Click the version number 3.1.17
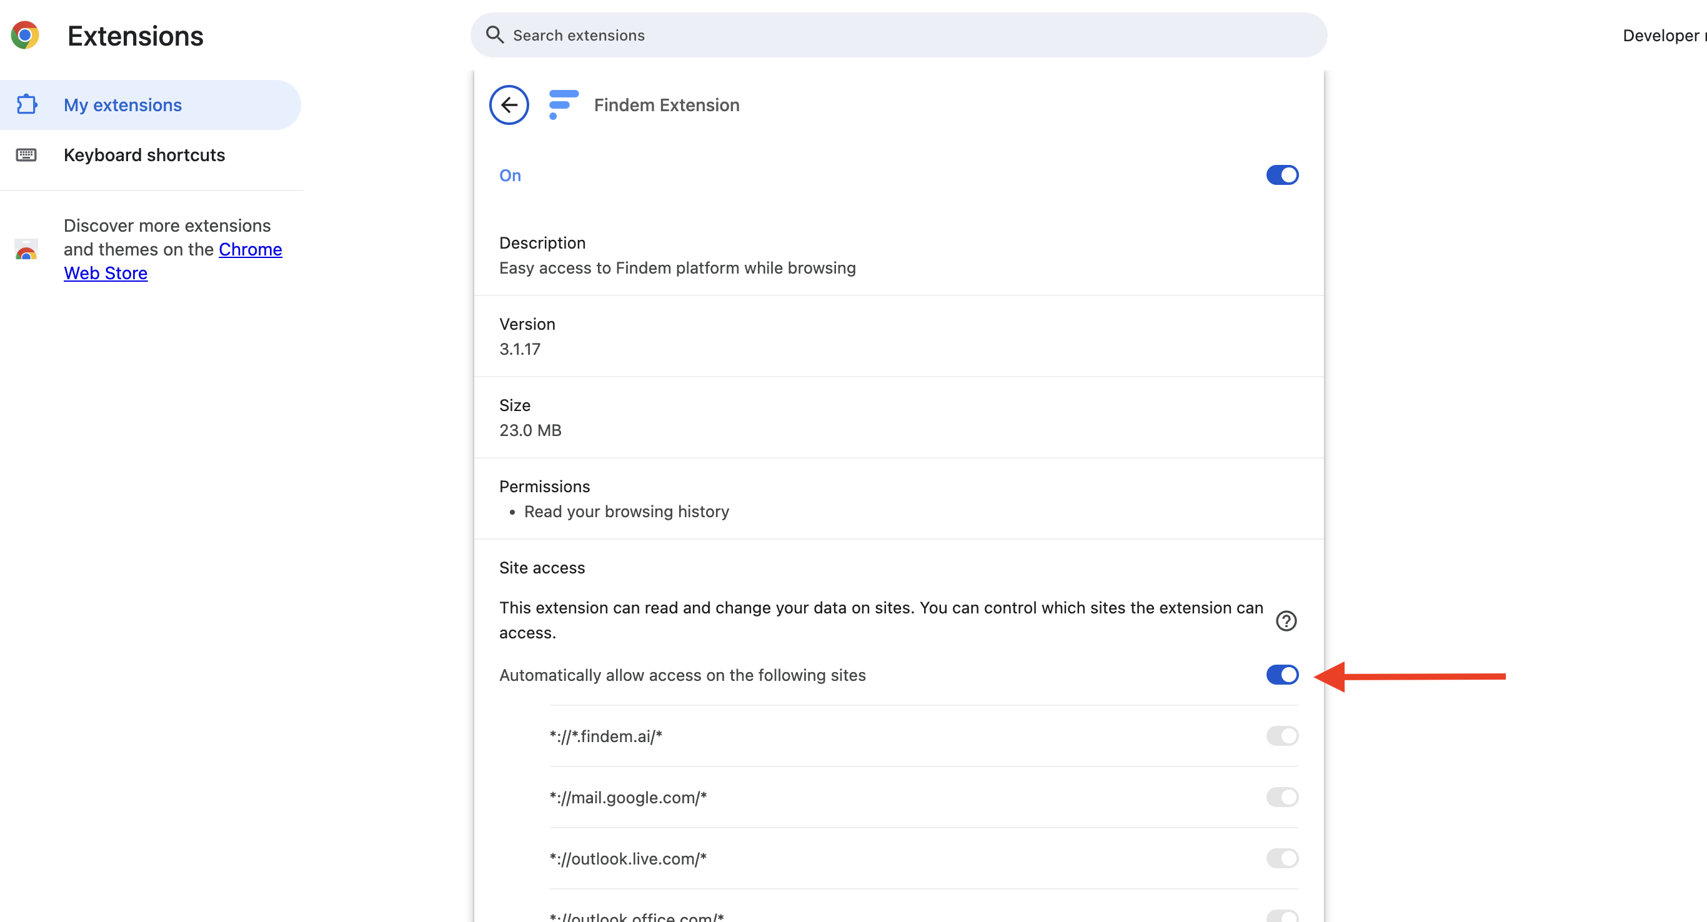This screenshot has height=922, width=1707. pyautogui.click(x=520, y=349)
